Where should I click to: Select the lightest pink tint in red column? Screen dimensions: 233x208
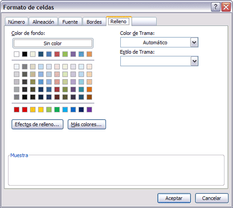57,67
